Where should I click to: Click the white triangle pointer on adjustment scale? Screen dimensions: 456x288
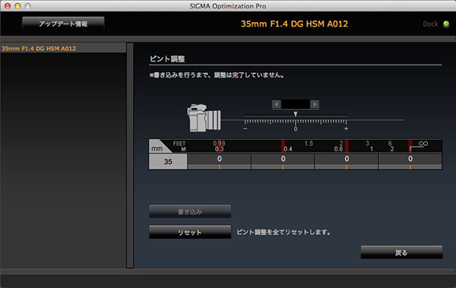[296, 114]
